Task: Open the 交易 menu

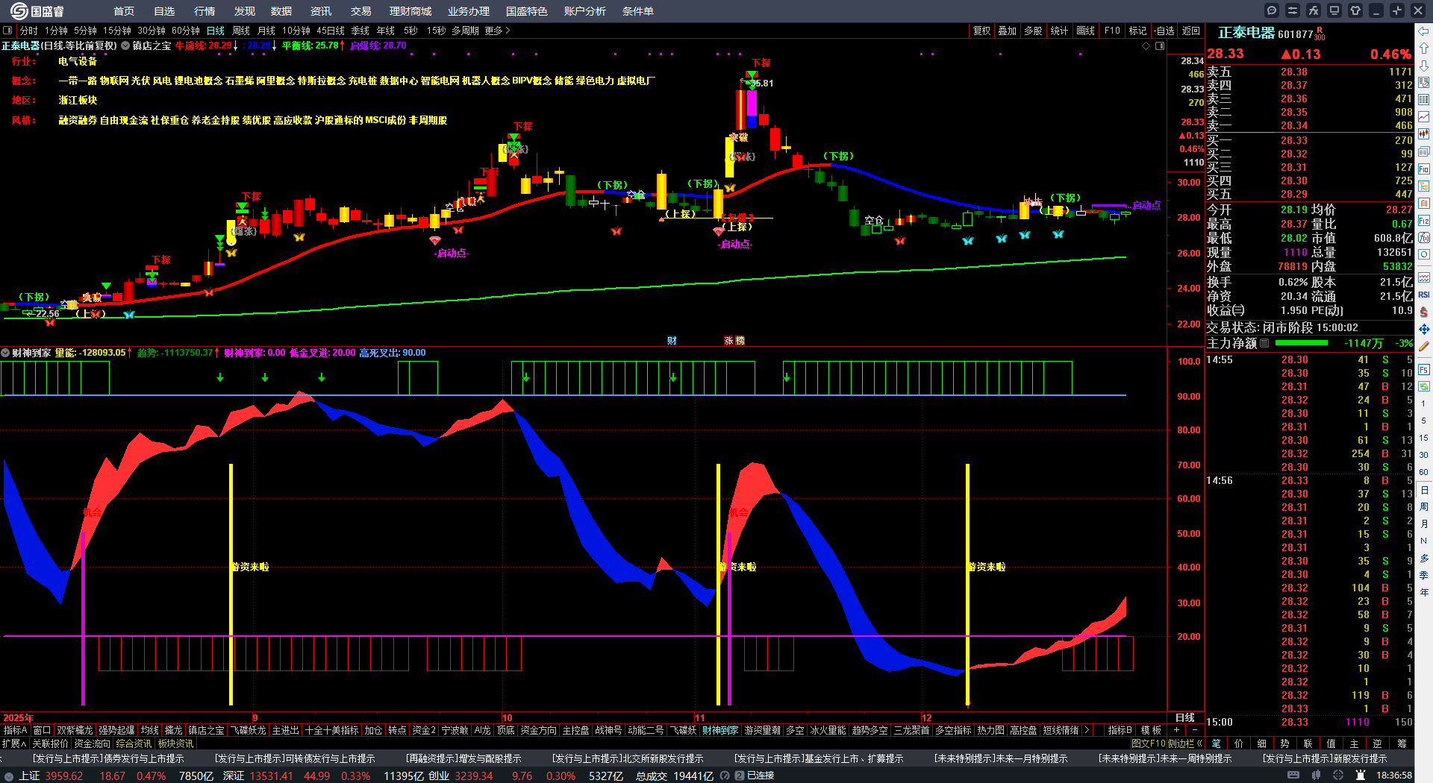Action: tap(361, 11)
